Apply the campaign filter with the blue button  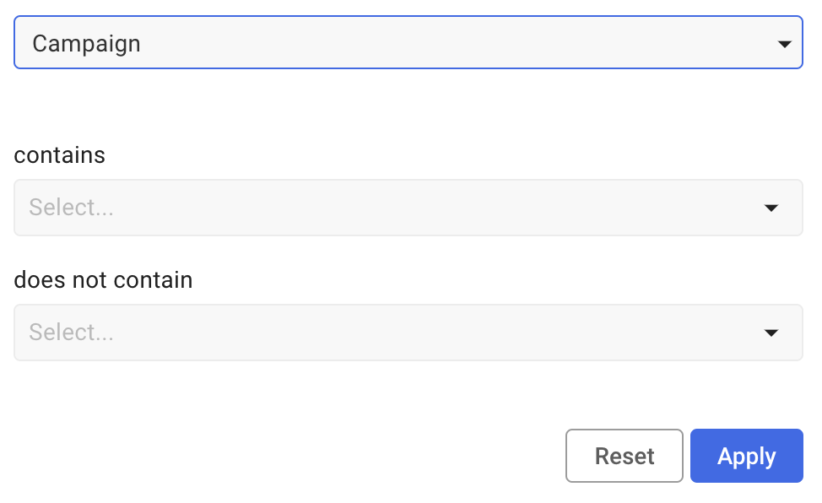click(x=746, y=456)
